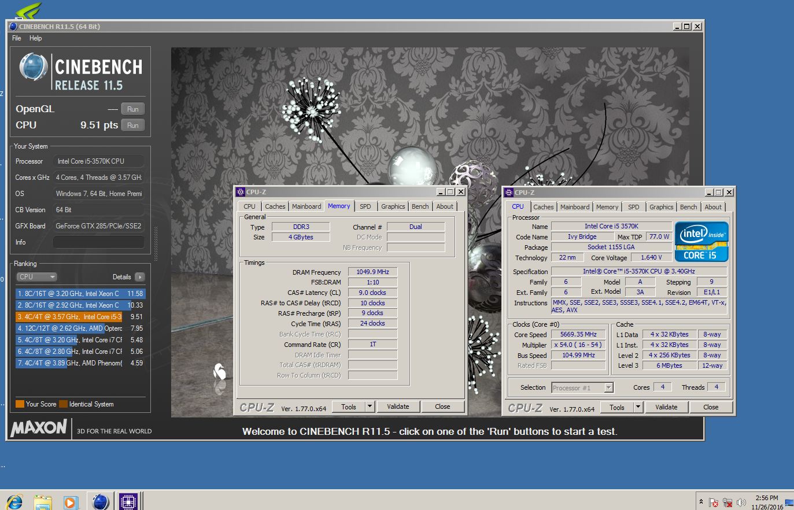Select the CPU-Z taskbar icon
Image resolution: width=794 pixels, height=510 pixels.
tap(128, 501)
